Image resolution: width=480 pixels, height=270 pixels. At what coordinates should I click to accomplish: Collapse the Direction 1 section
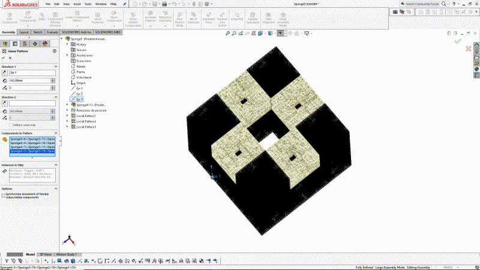(x=56, y=67)
